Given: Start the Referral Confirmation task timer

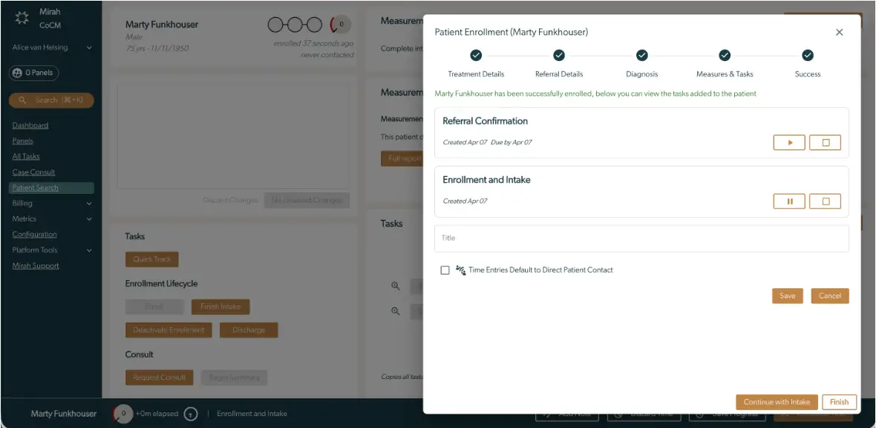Looking at the screenshot, I should (788, 143).
